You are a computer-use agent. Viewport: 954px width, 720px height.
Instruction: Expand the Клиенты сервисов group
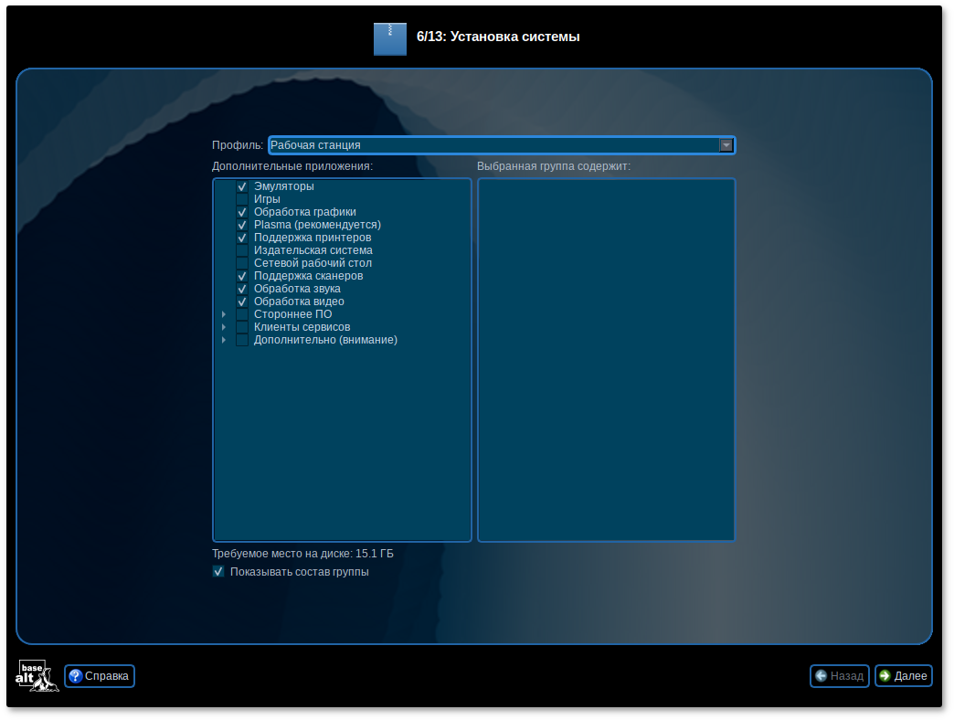[x=224, y=327]
